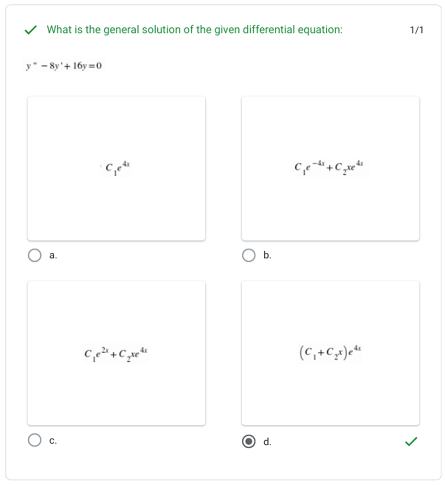
Task: Click the "a." option label
Action: coord(53,255)
